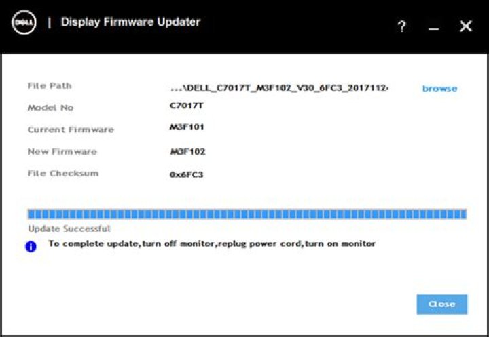Click the Current Firmware label
This screenshot has height=337, width=489.
coord(71,130)
